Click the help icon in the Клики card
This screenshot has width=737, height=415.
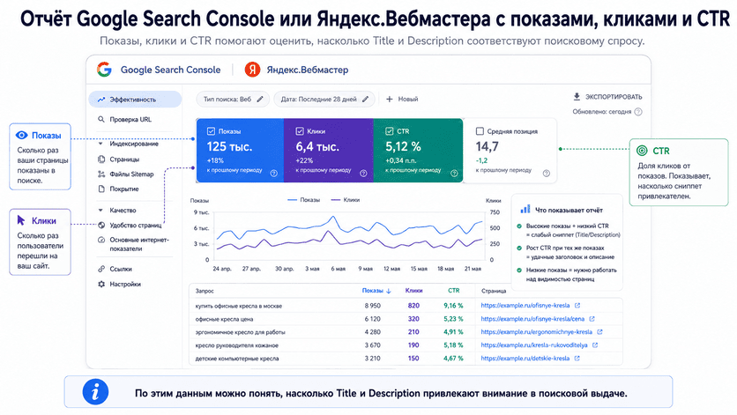pyautogui.click(x=363, y=173)
